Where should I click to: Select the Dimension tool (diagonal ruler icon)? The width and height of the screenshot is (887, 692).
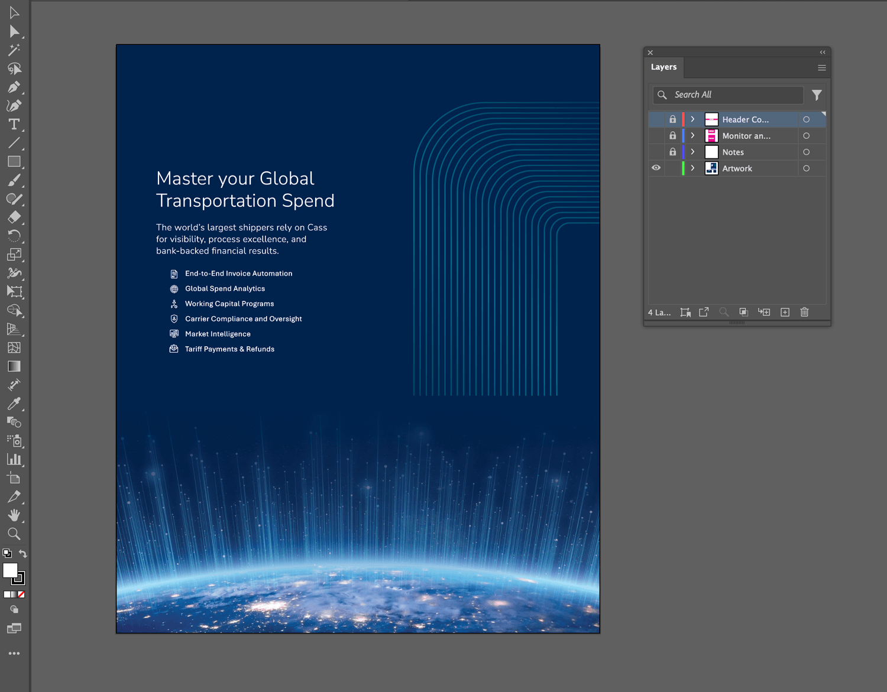[14, 385]
